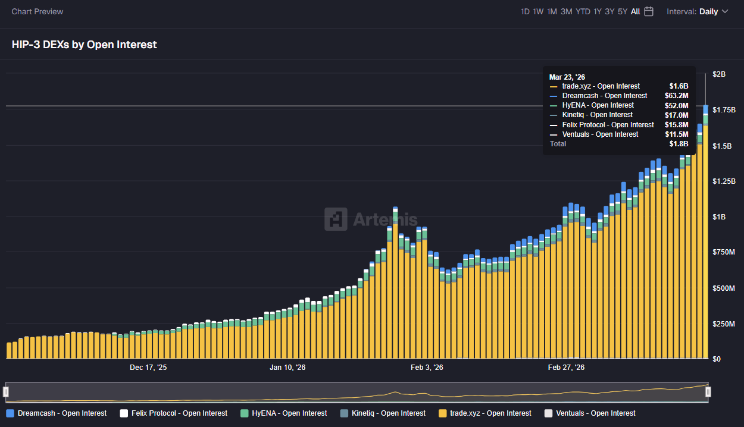Click the left handle of the range navigator
Image resolution: width=744 pixels, height=427 pixels.
[7, 391]
